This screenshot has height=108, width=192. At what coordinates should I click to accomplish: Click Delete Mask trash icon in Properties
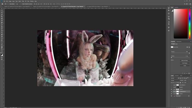pyautogui.click(x=189, y=73)
